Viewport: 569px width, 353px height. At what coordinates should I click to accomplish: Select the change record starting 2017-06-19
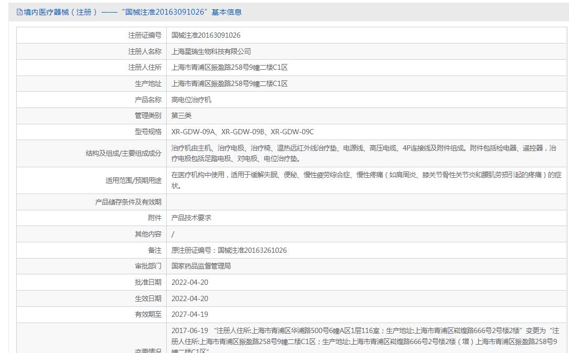coord(366,340)
